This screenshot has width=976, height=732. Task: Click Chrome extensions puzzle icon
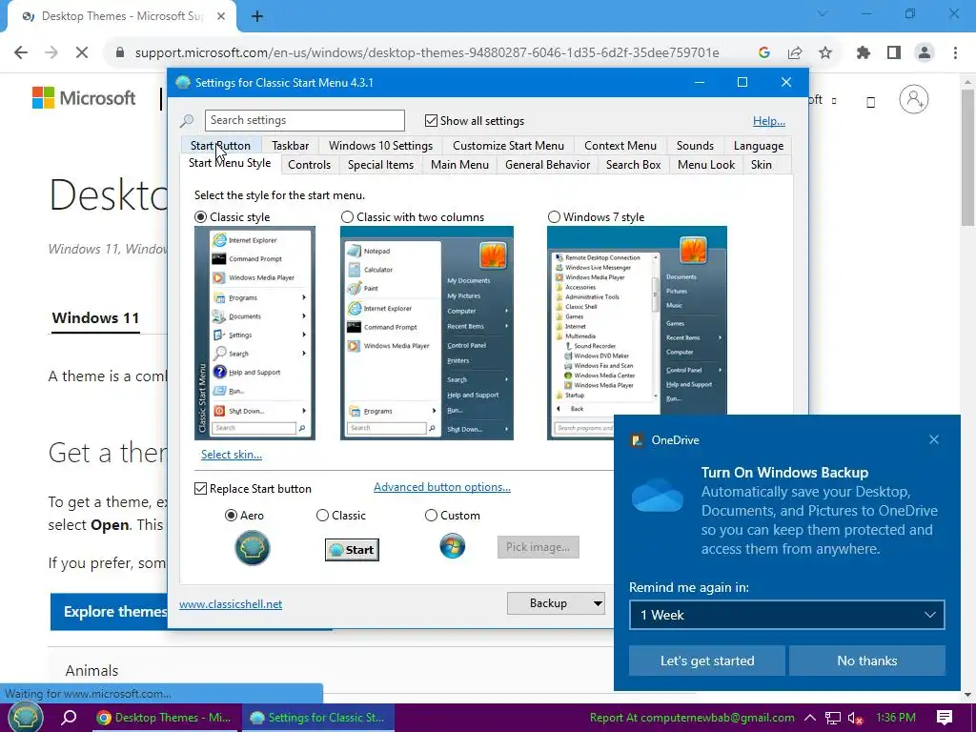pos(864,53)
